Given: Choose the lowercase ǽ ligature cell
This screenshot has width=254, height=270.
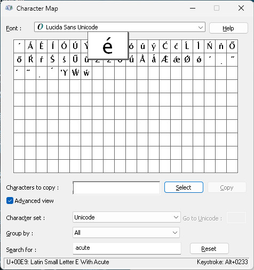Looking at the screenshot, I should click(176, 60).
